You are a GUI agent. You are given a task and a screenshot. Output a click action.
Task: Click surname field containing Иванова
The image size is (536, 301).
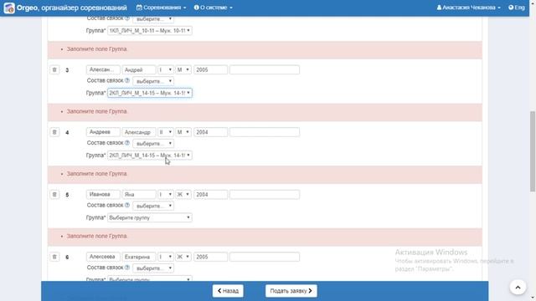(x=103, y=195)
